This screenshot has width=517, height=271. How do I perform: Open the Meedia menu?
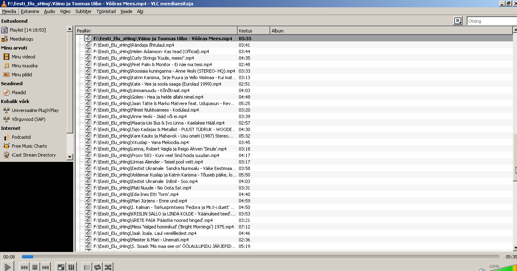point(9,11)
